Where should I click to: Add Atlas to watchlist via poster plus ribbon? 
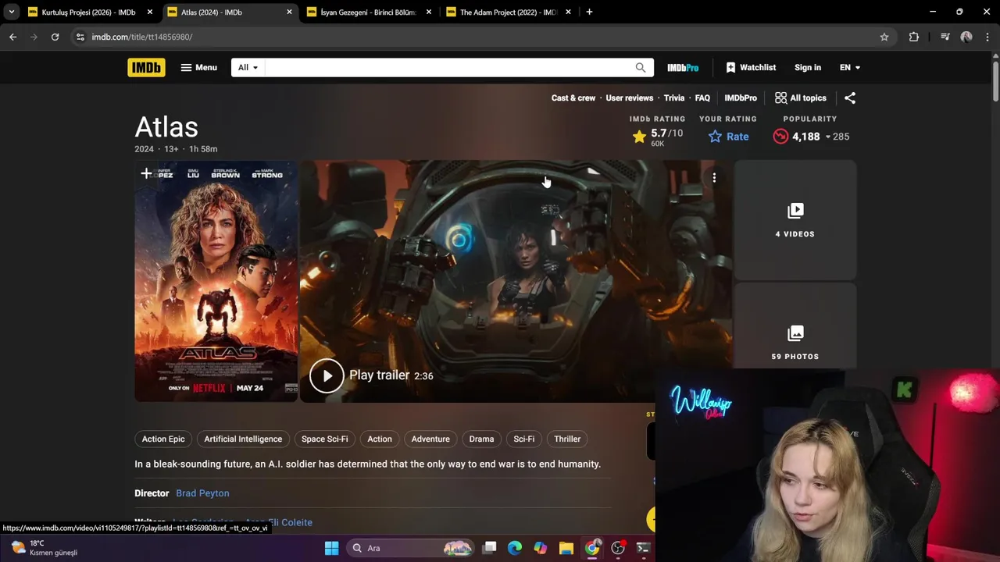point(146,173)
